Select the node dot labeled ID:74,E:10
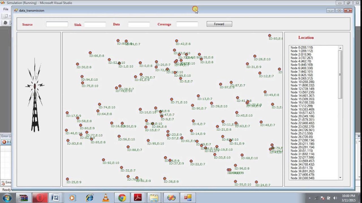Image resolution: width=362 pixels, height=203 pixels. pyautogui.click(x=99, y=104)
